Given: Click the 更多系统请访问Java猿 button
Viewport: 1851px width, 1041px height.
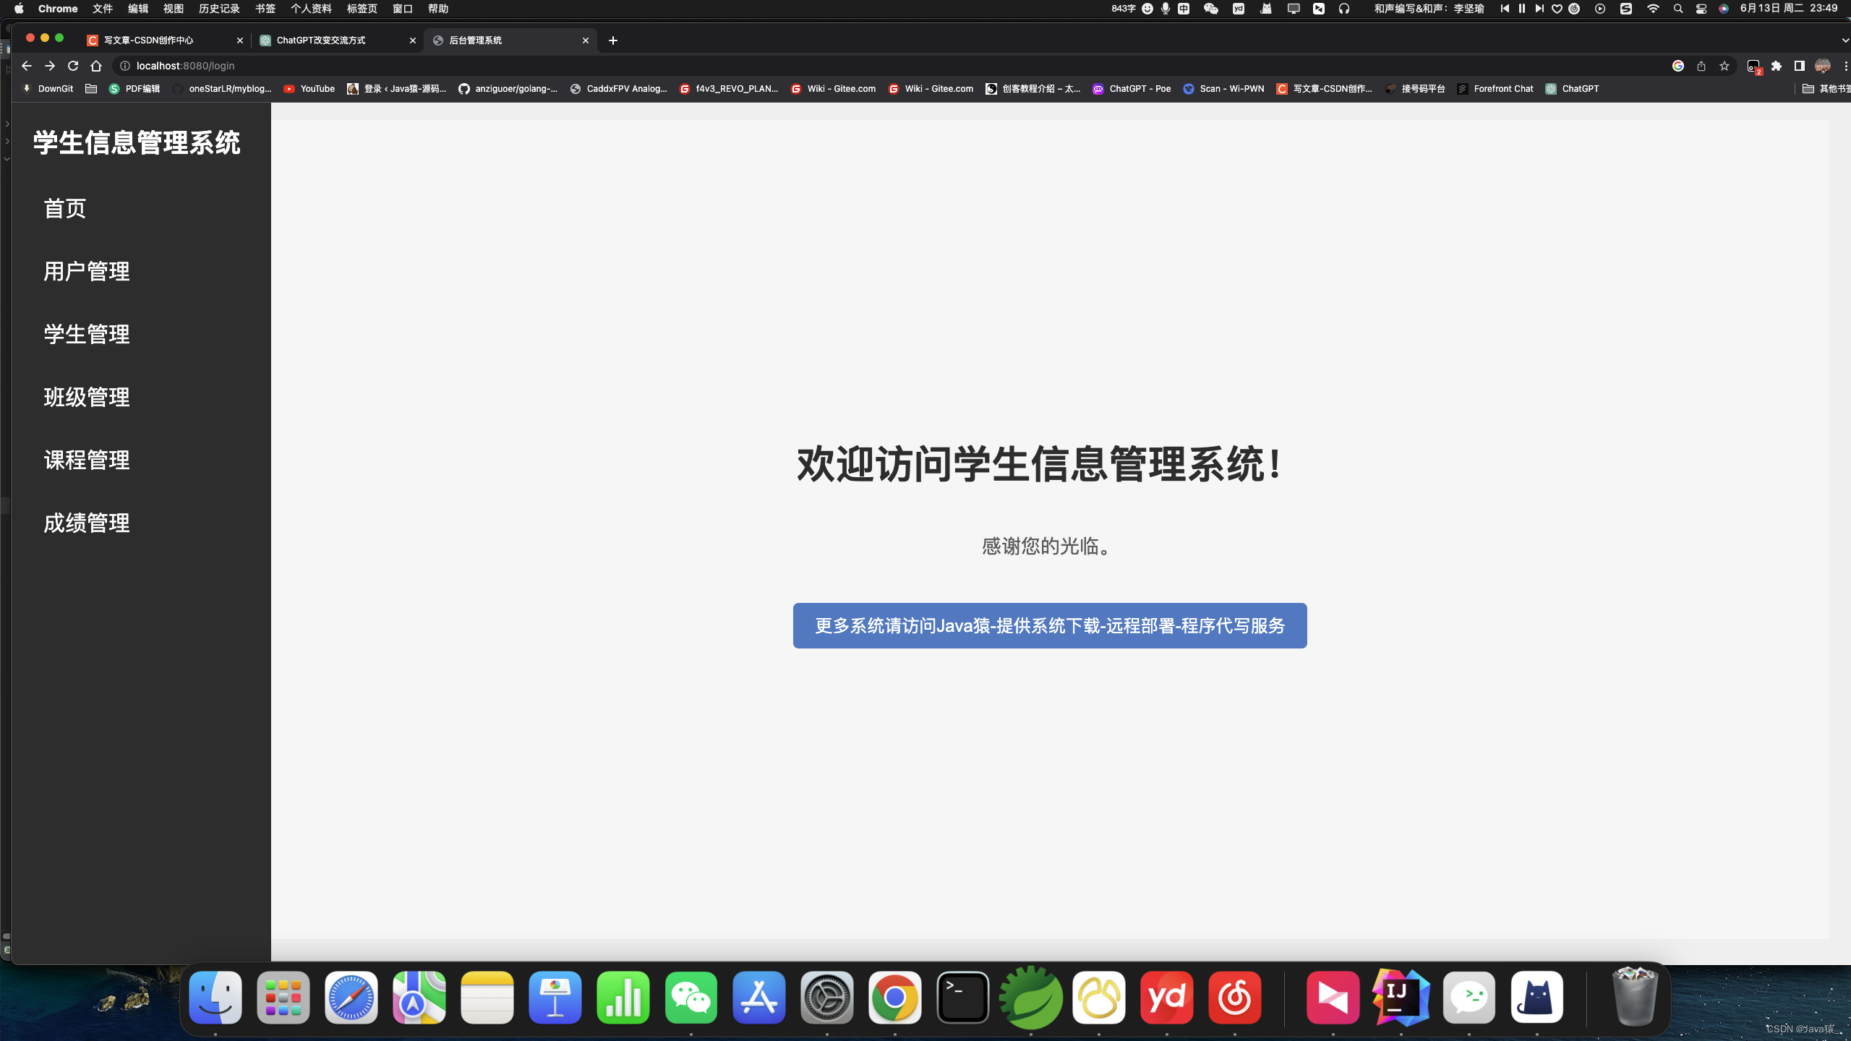Looking at the screenshot, I should coord(1050,625).
